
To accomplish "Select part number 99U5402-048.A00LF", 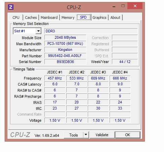I will pyautogui.click(x=65, y=56).
